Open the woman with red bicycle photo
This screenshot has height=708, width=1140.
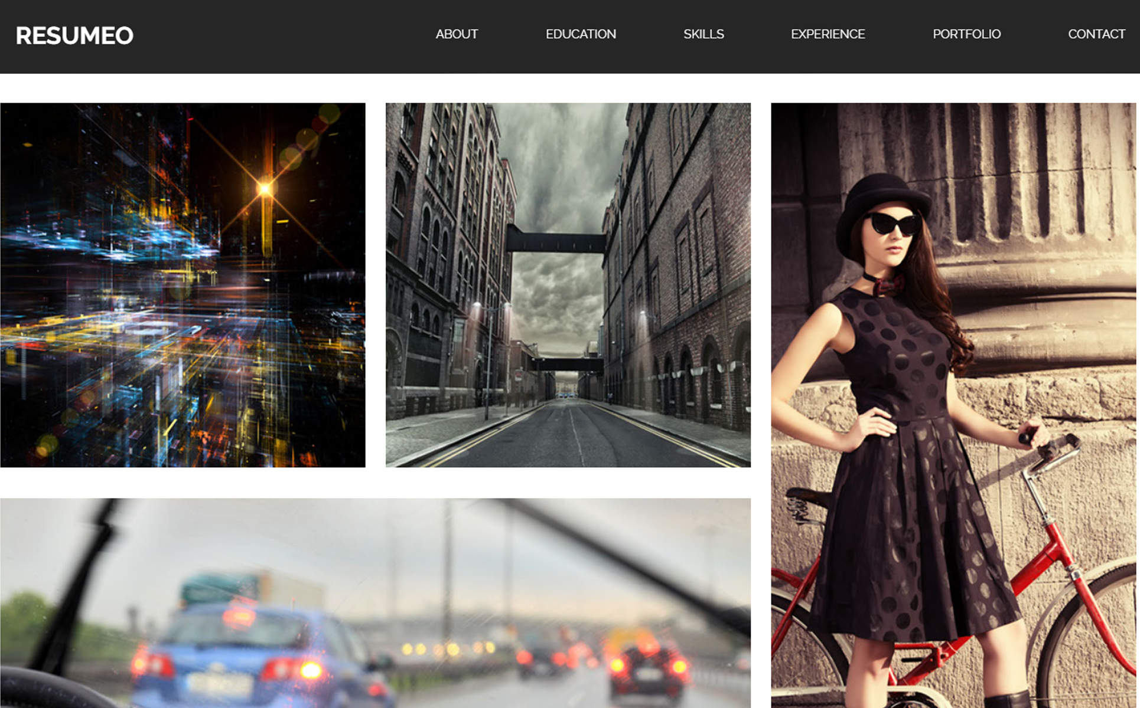click(953, 405)
